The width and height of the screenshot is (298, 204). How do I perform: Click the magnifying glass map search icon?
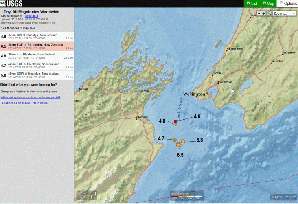270,13
